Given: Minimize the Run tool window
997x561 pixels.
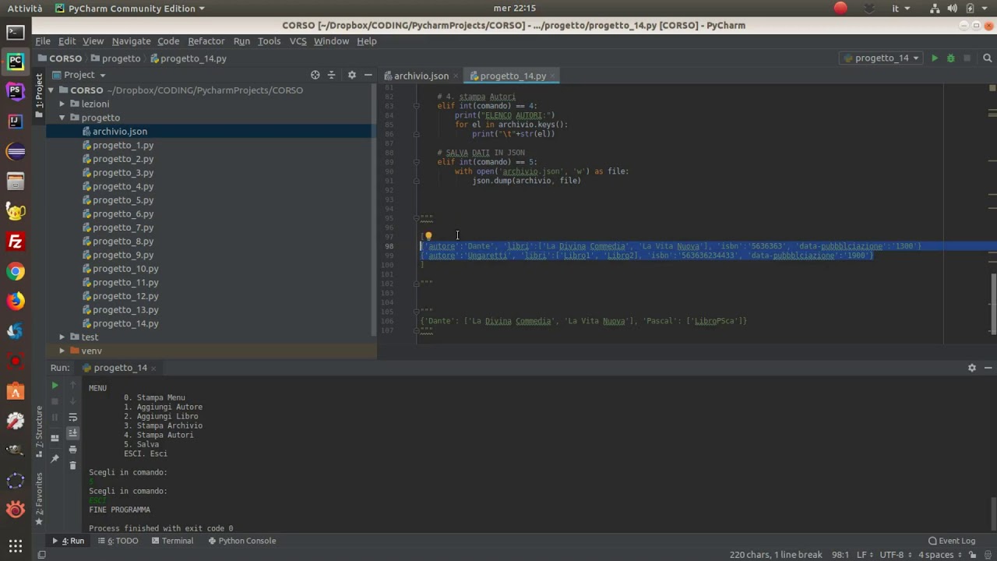Looking at the screenshot, I should pos(988,368).
